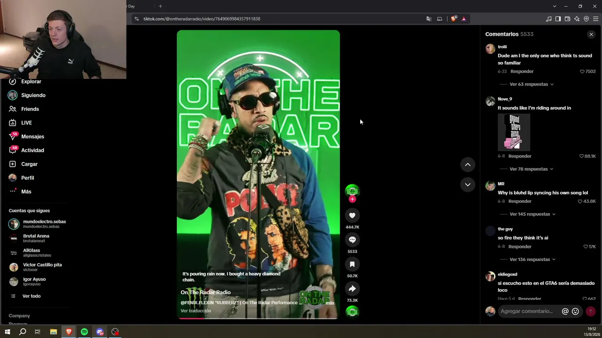Screen dimensions: 602x338
Task: Open the media control music note icon
Action: [549, 19]
